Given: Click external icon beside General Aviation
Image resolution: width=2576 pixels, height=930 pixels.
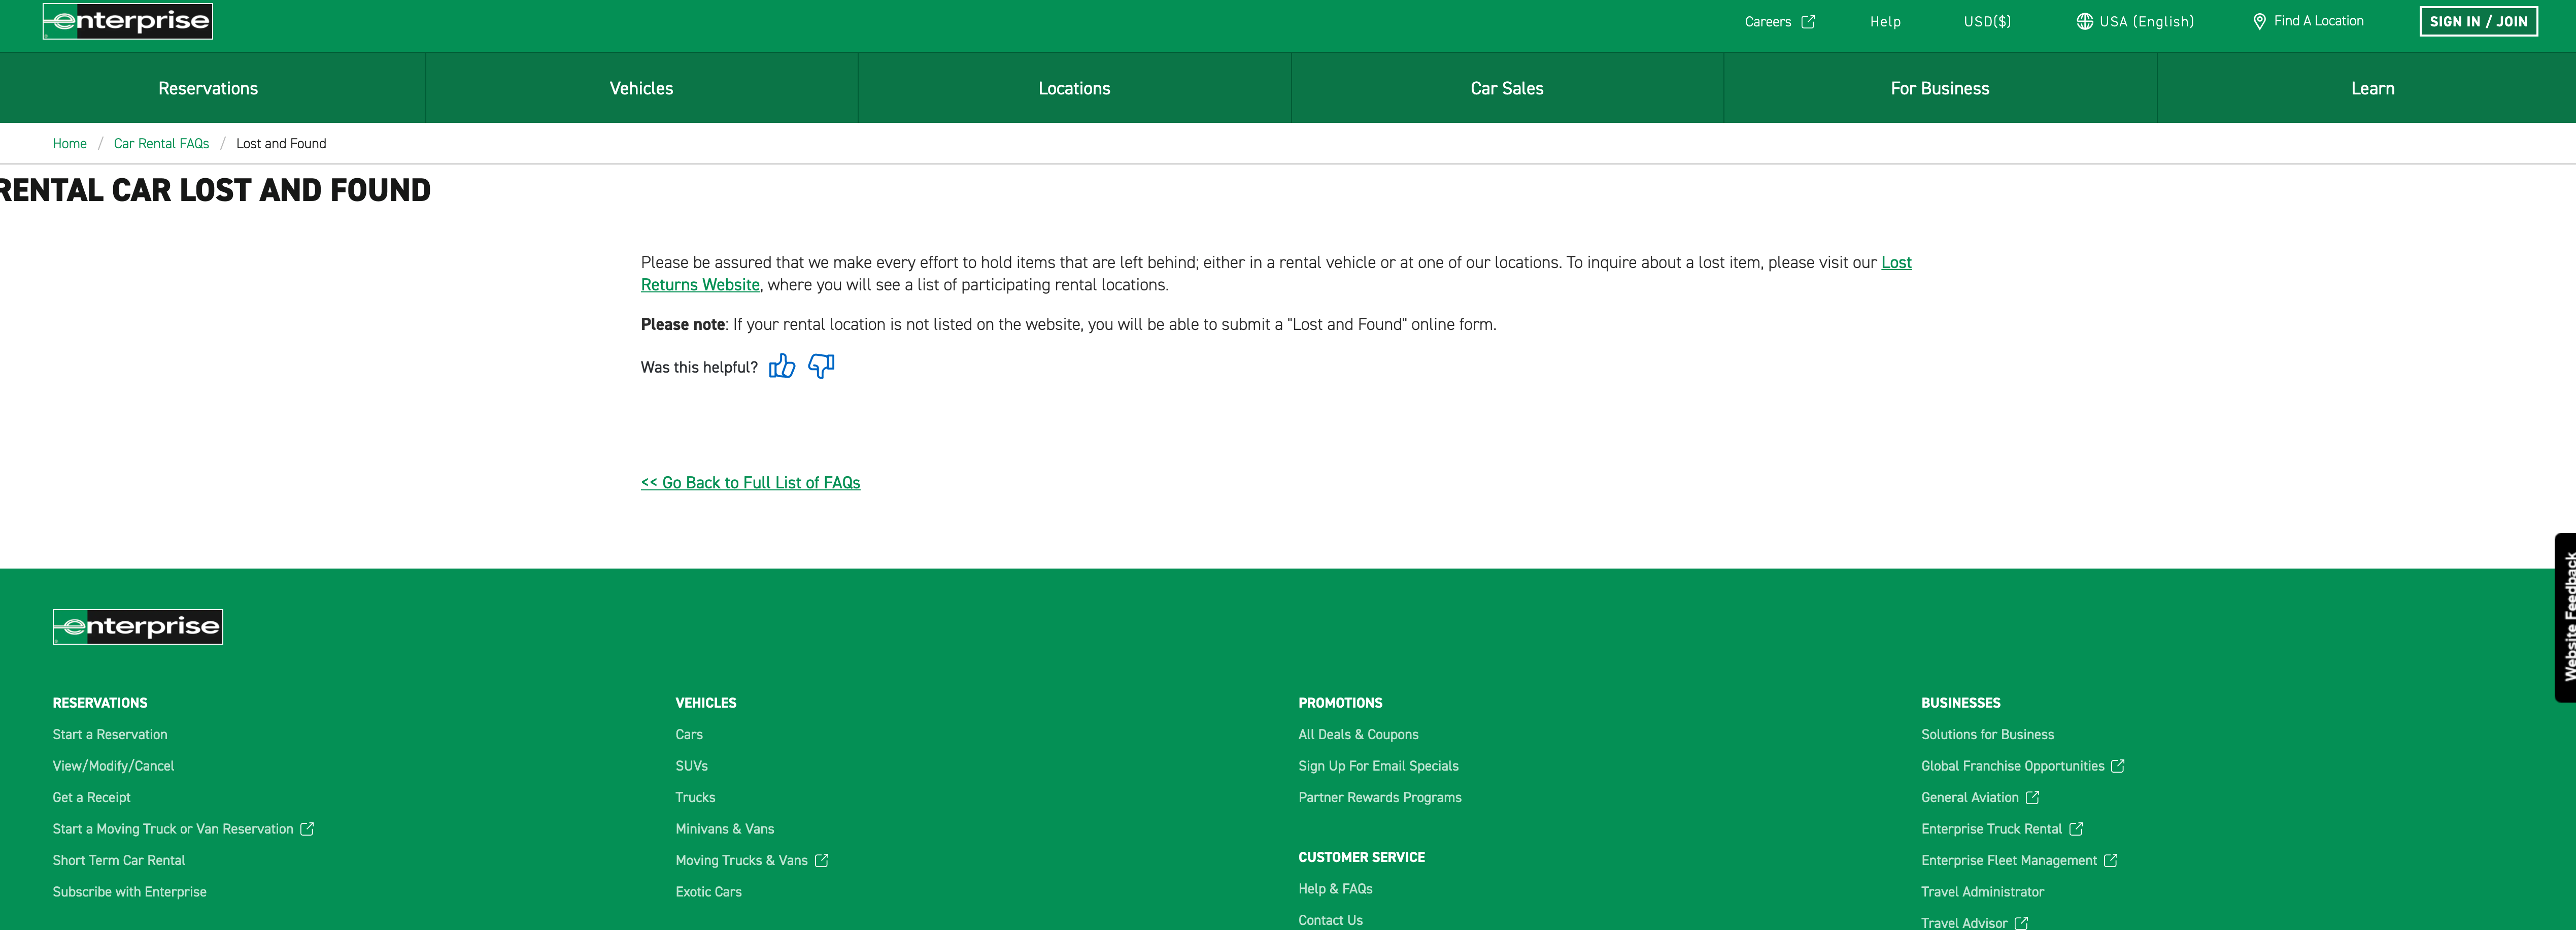Looking at the screenshot, I should pyautogui.click(x=2032, y=797).
